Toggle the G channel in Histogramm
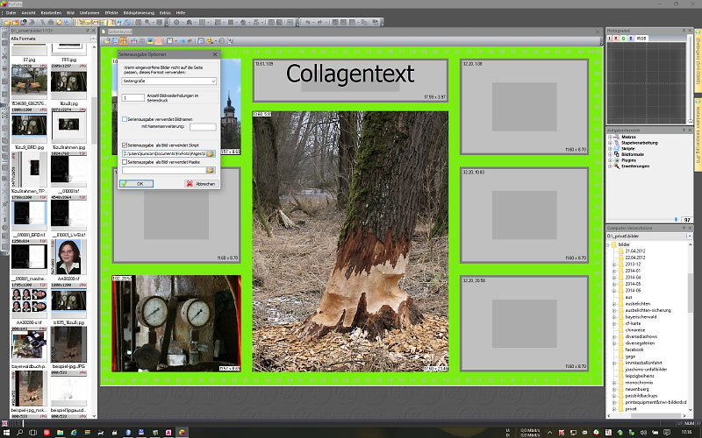 coord(623,39)
